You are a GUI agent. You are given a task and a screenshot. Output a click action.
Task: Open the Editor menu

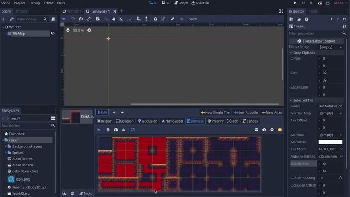(49, 3)
